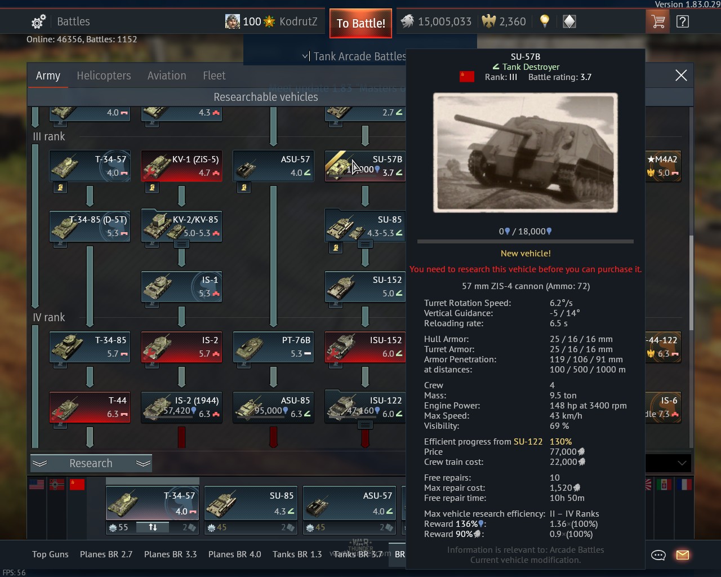Open the Tank Arcade Battles mode dropdown
Image resolution: width=721 pixels, height=577 pixels.
(354, 56)
